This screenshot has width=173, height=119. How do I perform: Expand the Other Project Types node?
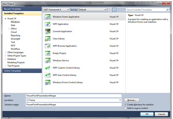point(5,56)
